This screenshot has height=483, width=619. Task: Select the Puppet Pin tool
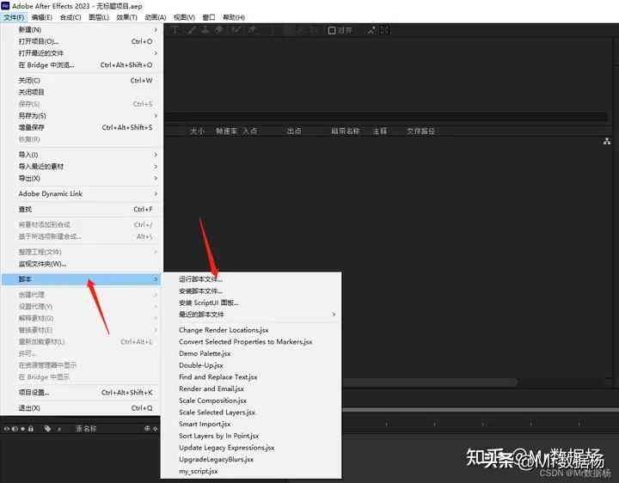[x=252, y=30]
